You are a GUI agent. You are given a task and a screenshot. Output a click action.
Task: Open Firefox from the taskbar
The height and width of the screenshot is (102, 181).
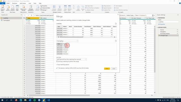click(x=16, y=100)
